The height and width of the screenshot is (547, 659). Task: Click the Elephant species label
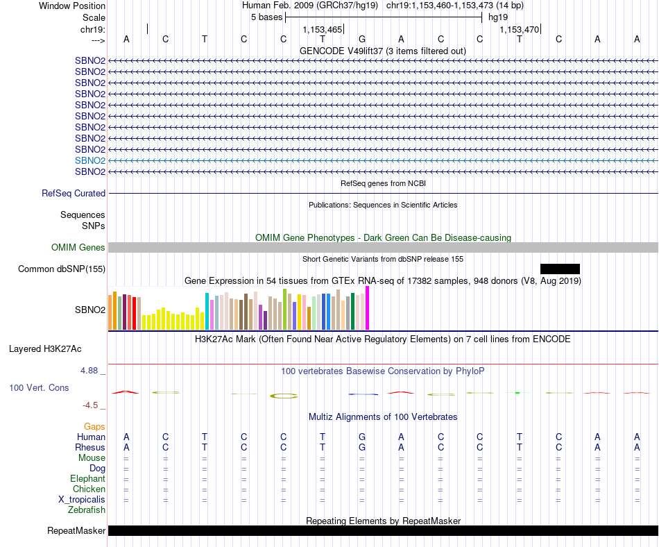pos(87,478)
